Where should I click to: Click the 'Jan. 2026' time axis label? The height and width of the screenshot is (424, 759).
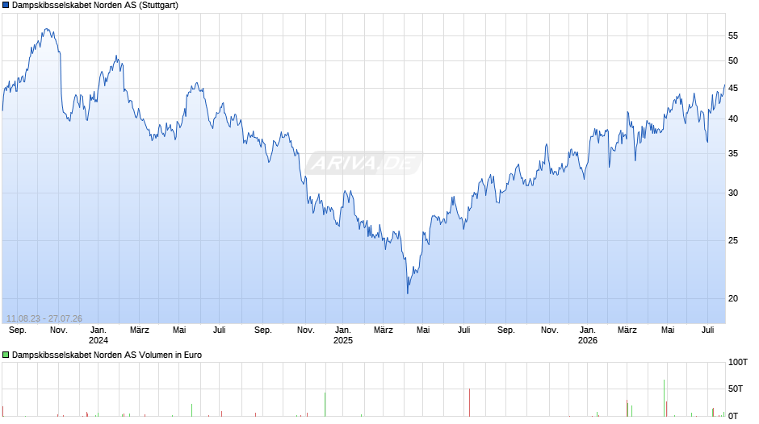click(x=588, y=335)
